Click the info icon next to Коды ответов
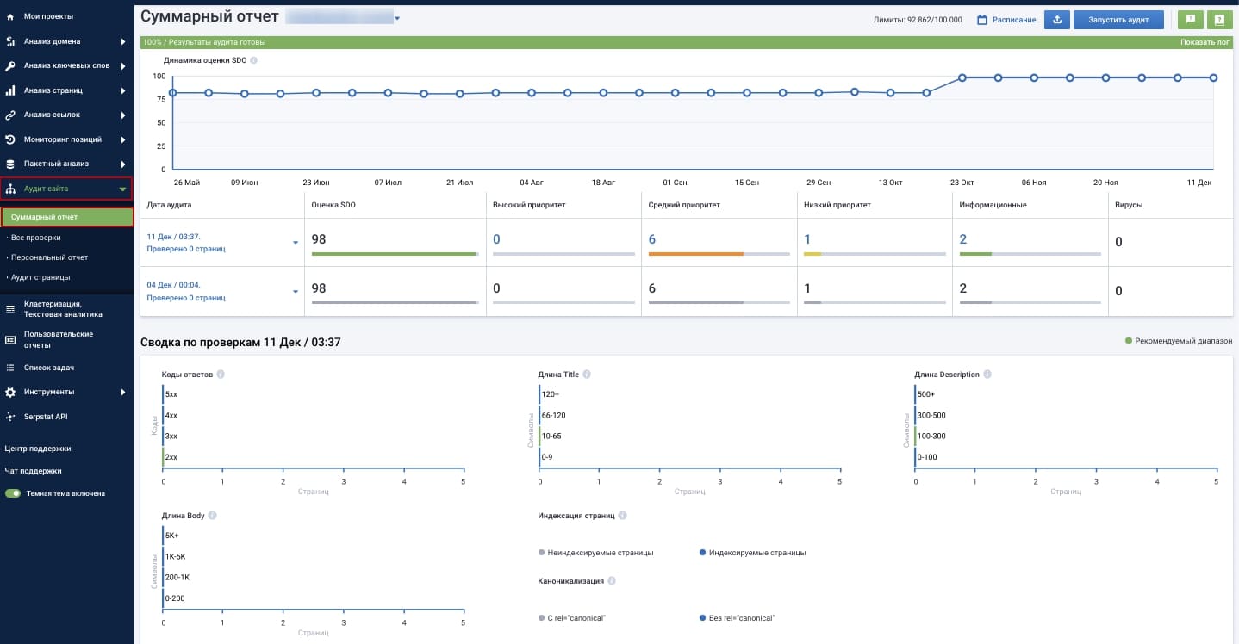Image resolution: width=1239 pixels, height=644 pixels. tap(221, 375)
